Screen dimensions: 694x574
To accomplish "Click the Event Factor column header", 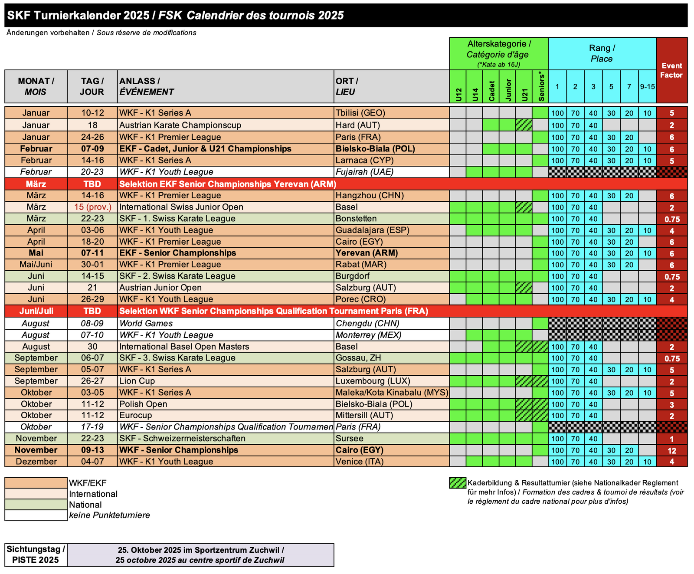I will click(x=671, y=70).
